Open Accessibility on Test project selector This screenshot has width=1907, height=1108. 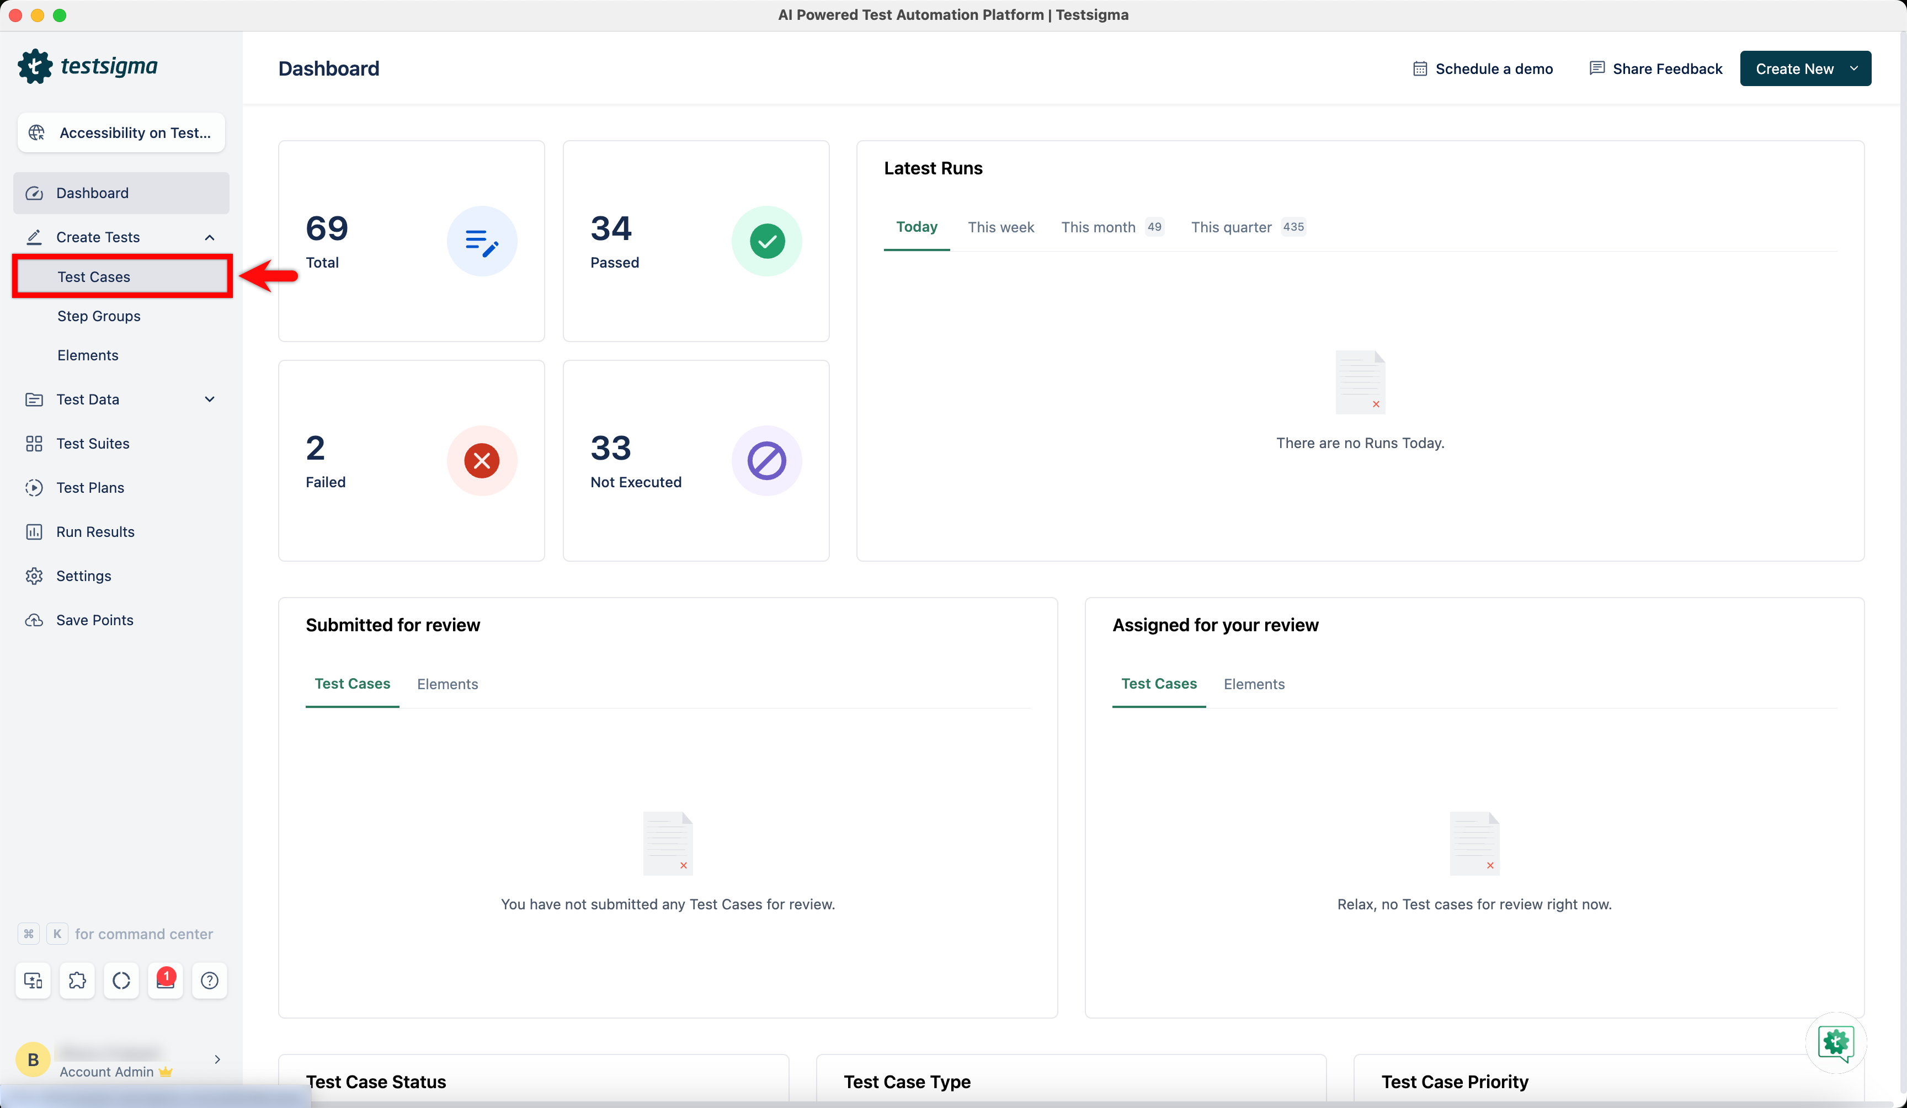click(x=121, y=133)
